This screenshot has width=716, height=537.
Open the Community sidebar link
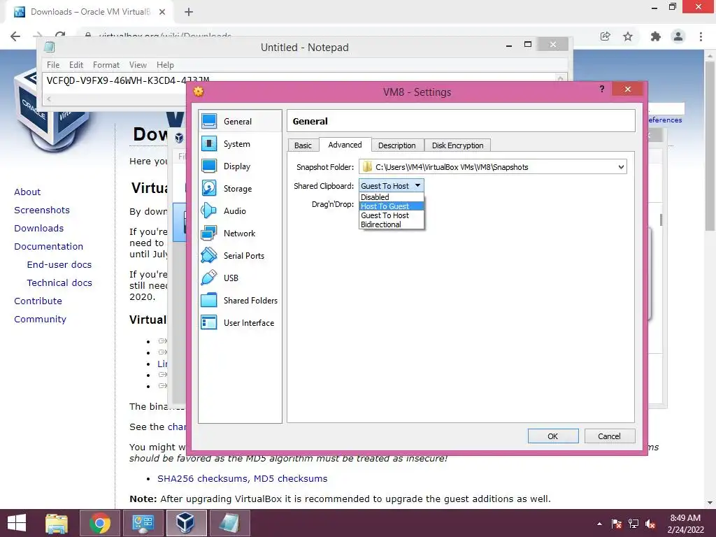click(40, 320)
